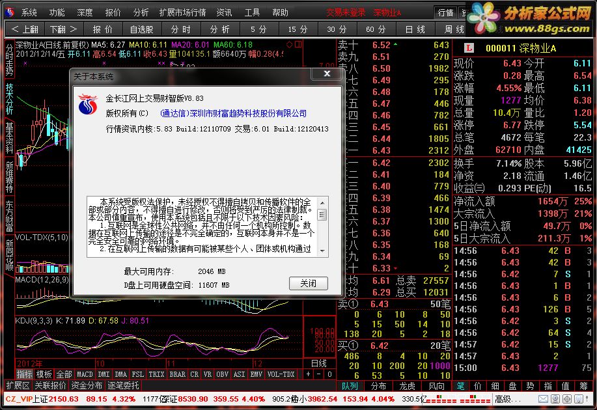
Task: Open the 资金分布 tab
Action: point(87,386)
